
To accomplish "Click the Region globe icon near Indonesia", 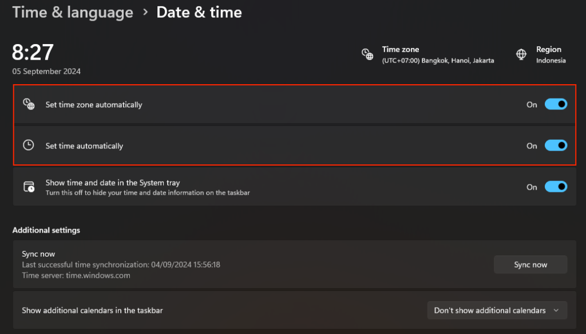I will pos(521,54).
